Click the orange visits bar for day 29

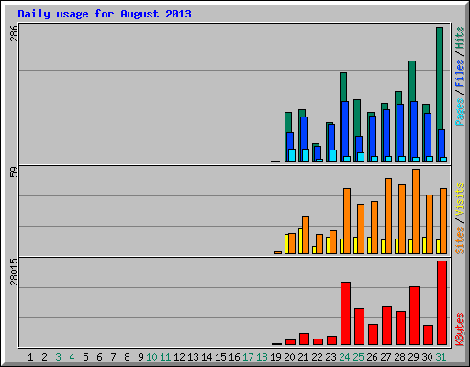tap(416, 211)
